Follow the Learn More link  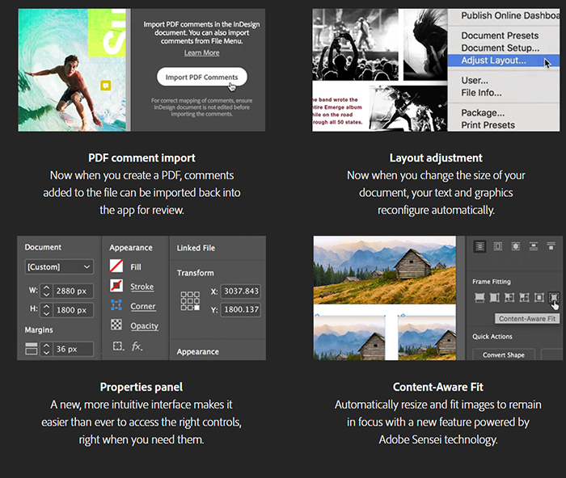pos(201,53)
